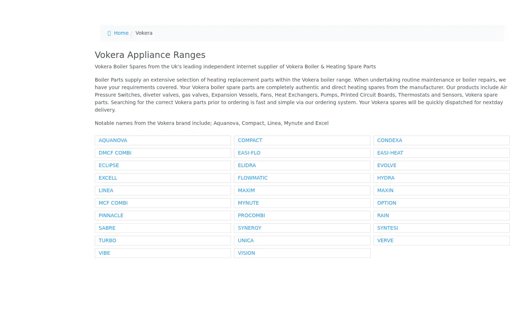Choose the HYDRA boiler range

441,178
